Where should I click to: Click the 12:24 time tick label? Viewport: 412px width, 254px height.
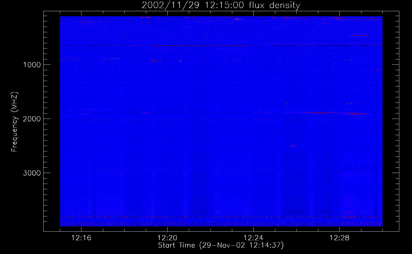point(253,238)
